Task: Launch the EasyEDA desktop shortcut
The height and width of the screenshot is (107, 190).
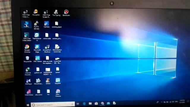Action: coord(58,81)
